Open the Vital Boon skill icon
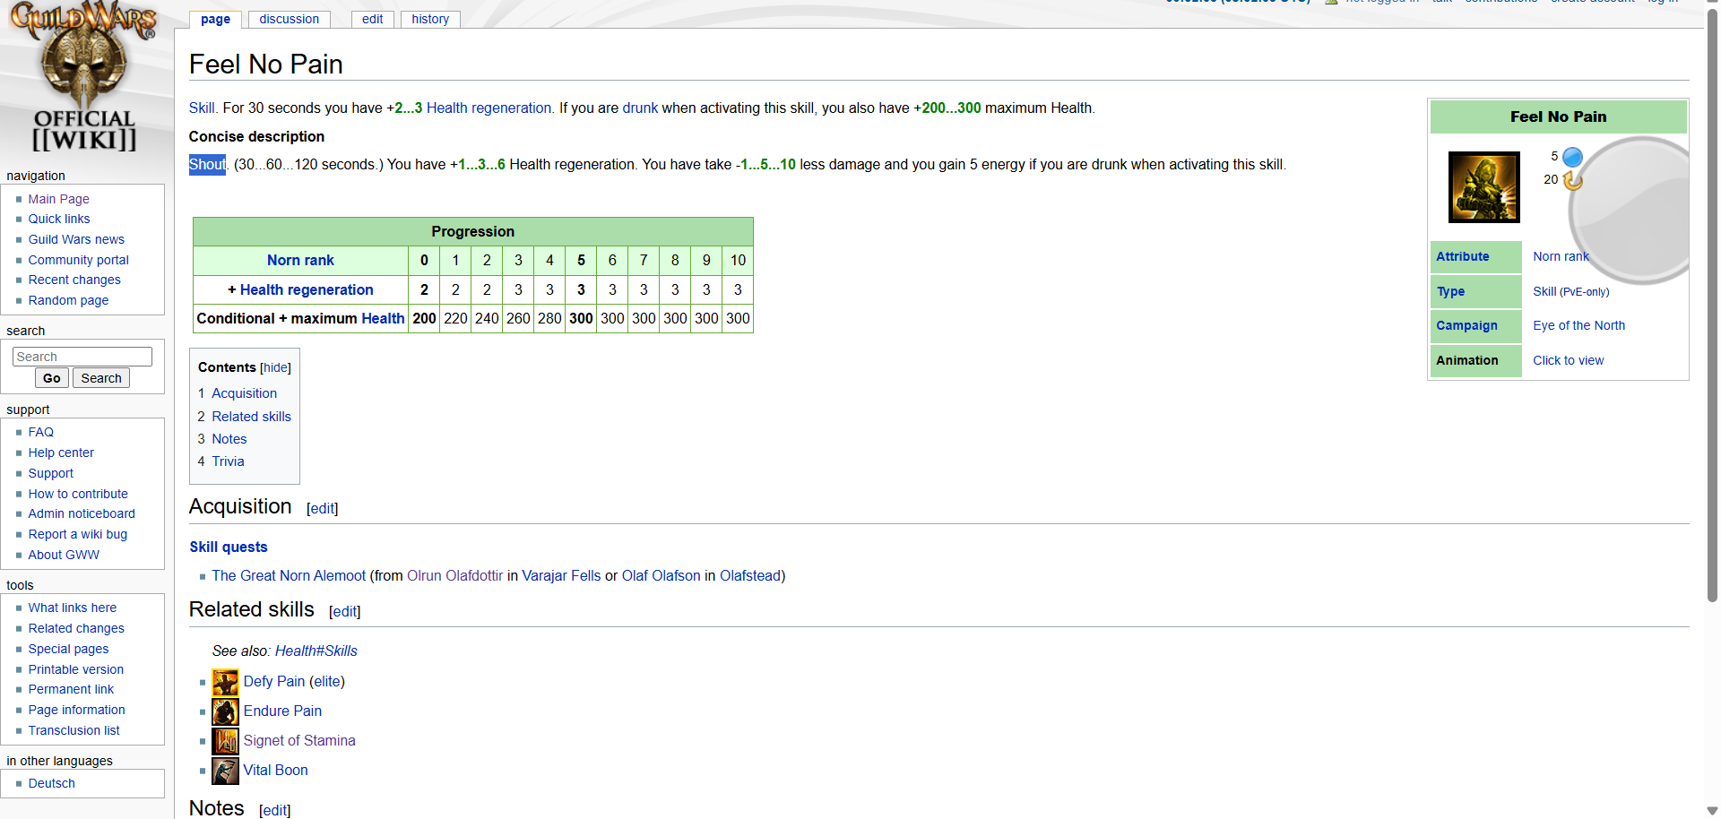1721x819 pixels. [x=225, y=772]
